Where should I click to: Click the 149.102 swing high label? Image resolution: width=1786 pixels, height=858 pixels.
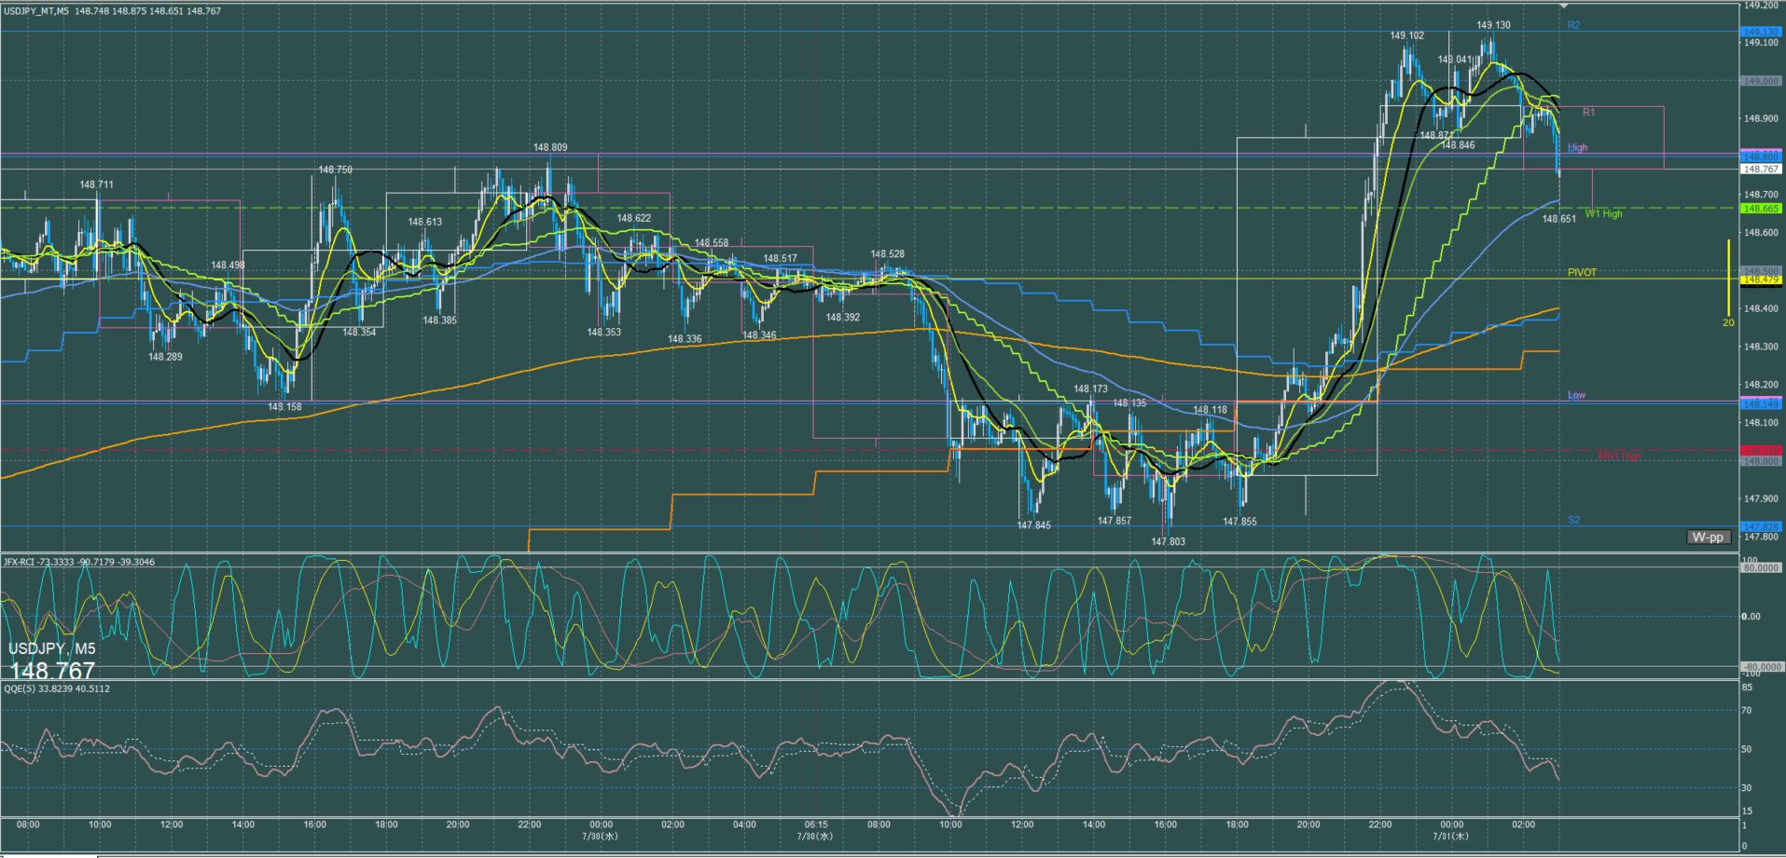point(1406,35)
